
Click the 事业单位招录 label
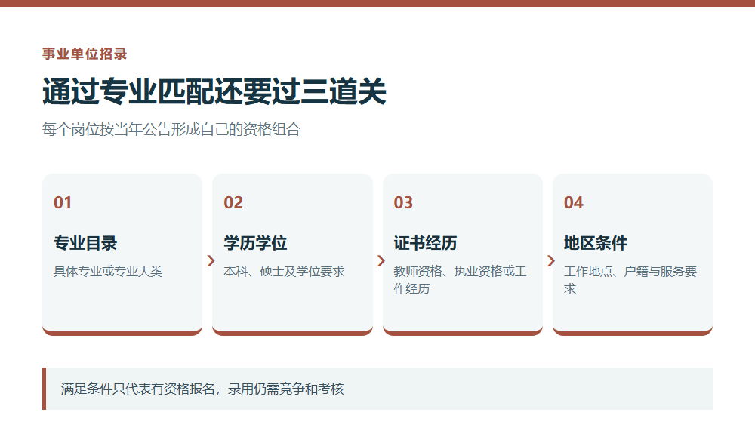[x=85, y=54]
